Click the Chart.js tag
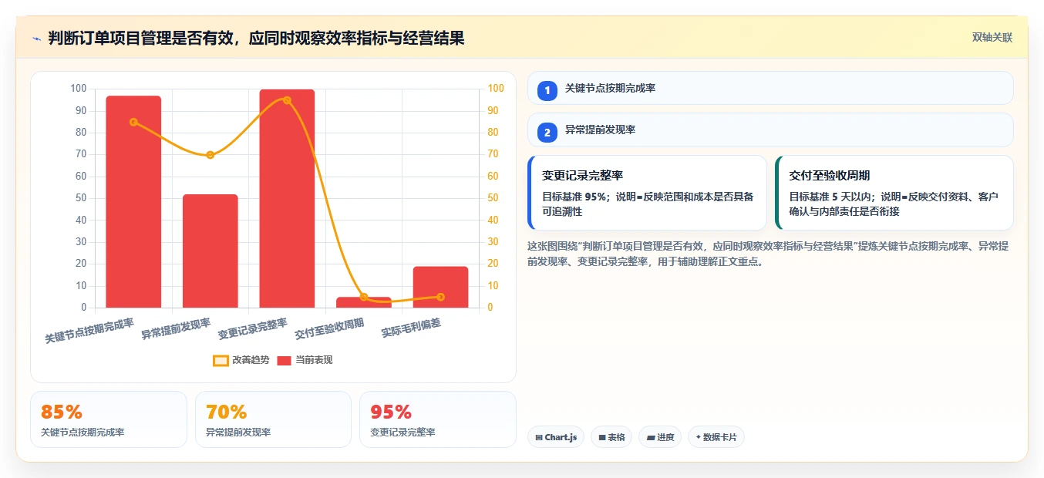This screenshot has width=1044, height=478. (556, 437)
